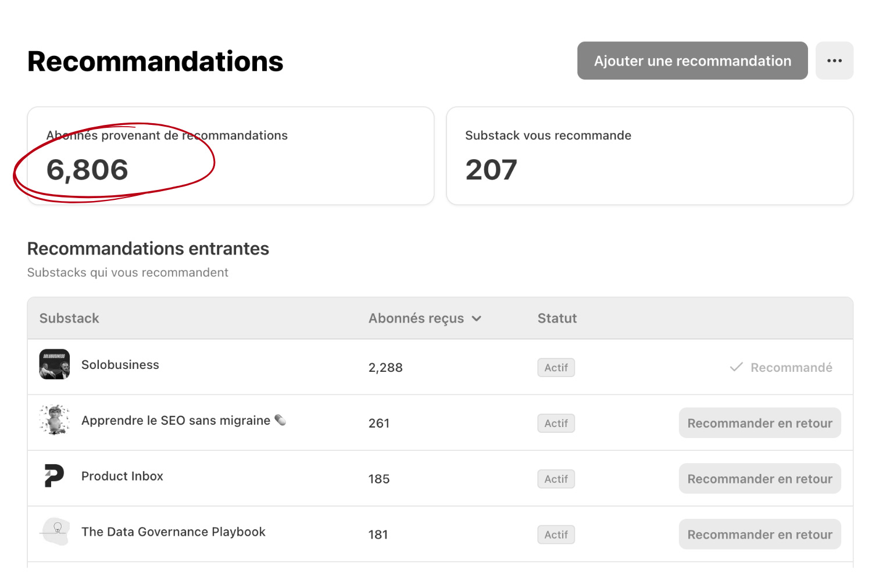This screenshot has width=872, height=581.
Task: Select the 181 subscribers value
Action: 378,535
